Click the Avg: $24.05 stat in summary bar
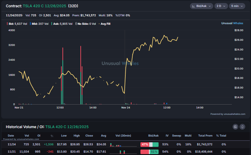This screenshot has height=155, width=251. pos(62,15)
